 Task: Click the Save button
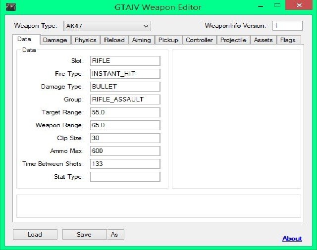[x=84, y=235]
